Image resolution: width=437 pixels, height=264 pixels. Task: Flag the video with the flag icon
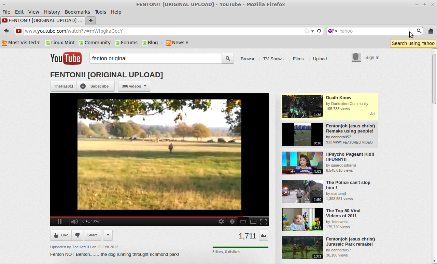[108, 235]
